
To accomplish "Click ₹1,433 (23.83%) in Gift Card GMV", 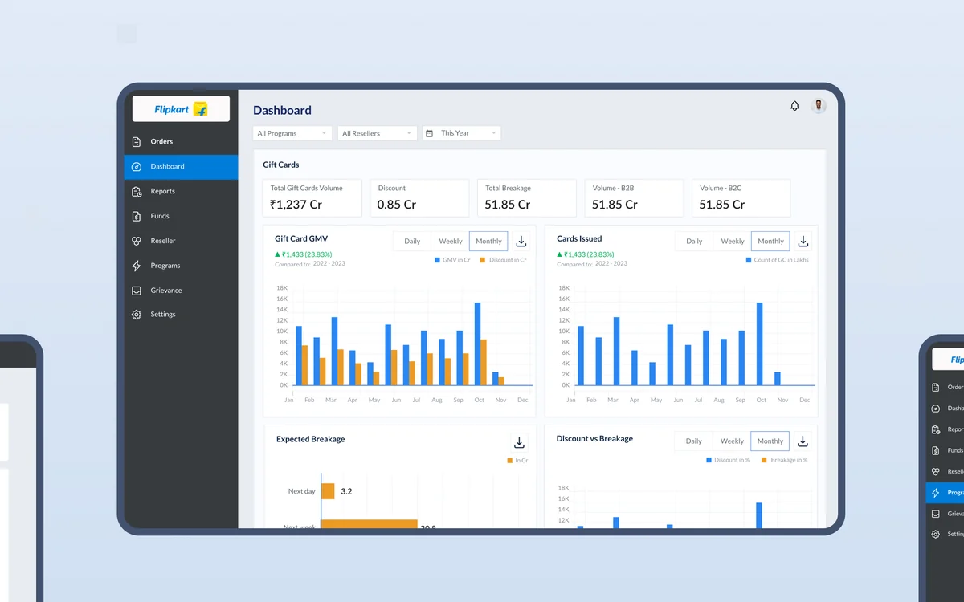I will [x=307, y=254].
